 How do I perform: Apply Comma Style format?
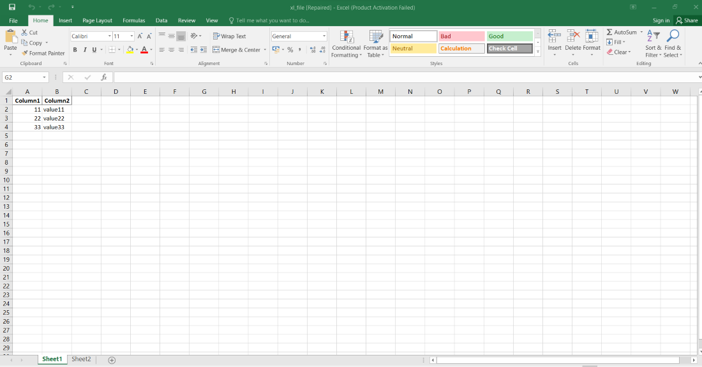[x=299, y=50]
